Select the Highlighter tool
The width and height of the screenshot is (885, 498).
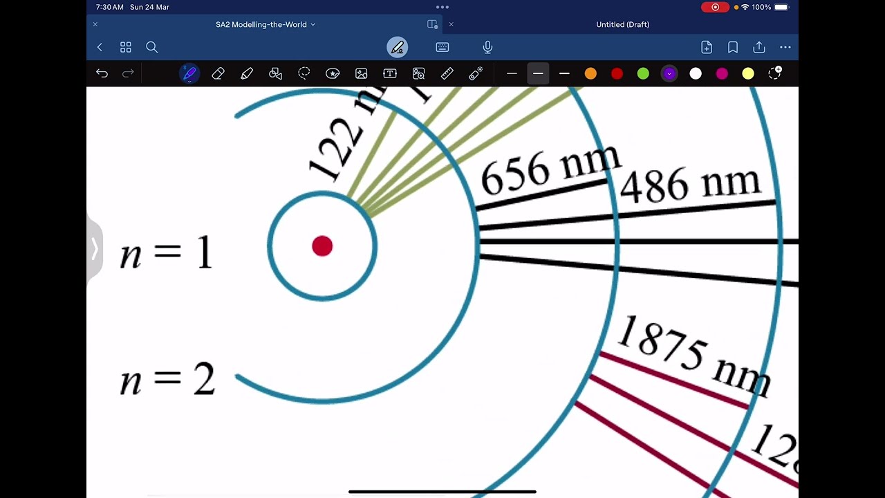pyautogui.click(x=247, y=73)
